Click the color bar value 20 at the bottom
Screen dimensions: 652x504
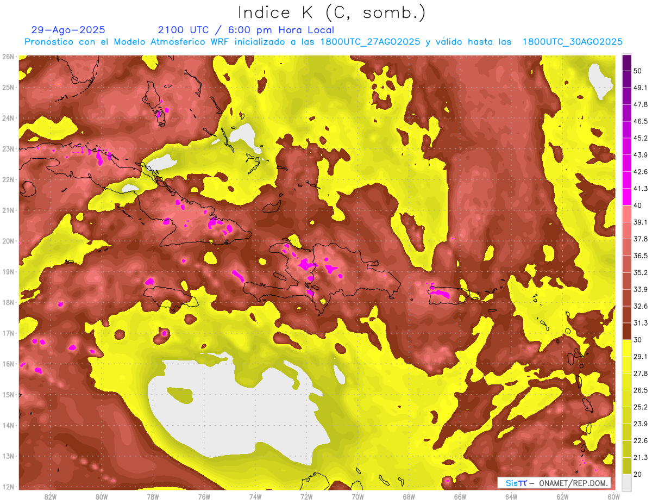click(x=638, y=474)
